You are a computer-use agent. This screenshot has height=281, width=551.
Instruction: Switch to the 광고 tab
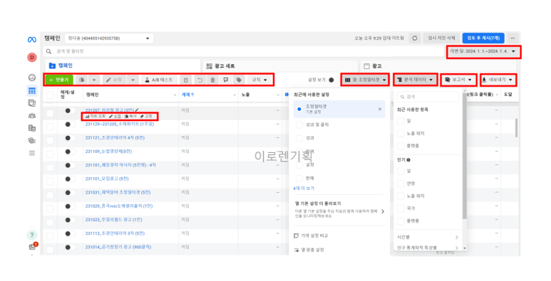click(438, 65)
